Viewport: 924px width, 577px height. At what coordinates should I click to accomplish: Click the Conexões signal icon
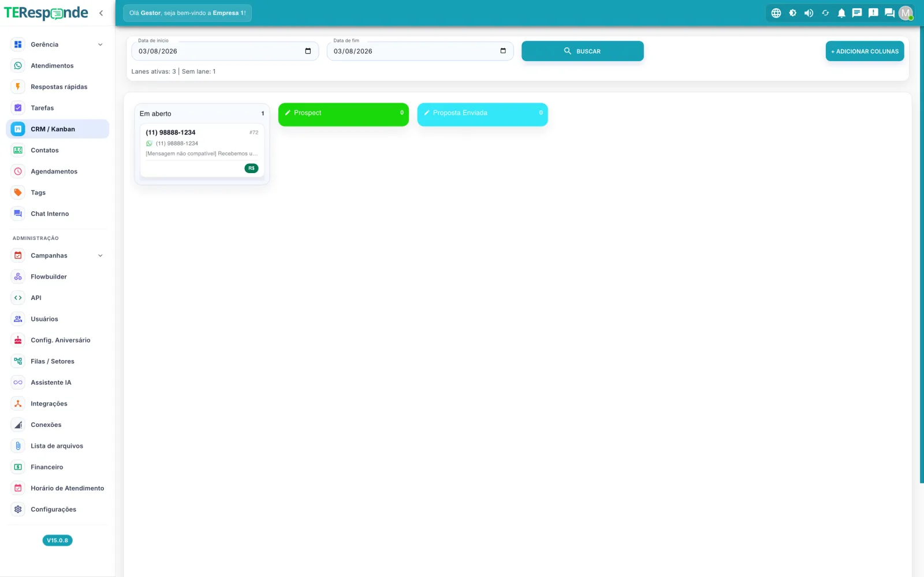(x=18, y=425)
